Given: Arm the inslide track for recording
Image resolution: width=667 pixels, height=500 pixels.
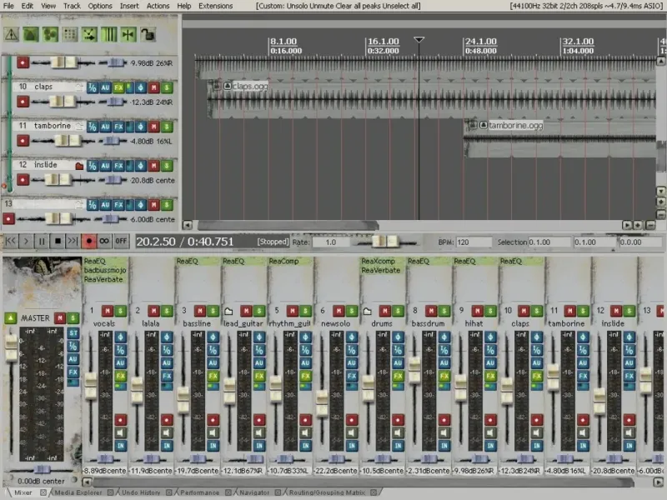Looking at the screenshot, I should (23, 179).
